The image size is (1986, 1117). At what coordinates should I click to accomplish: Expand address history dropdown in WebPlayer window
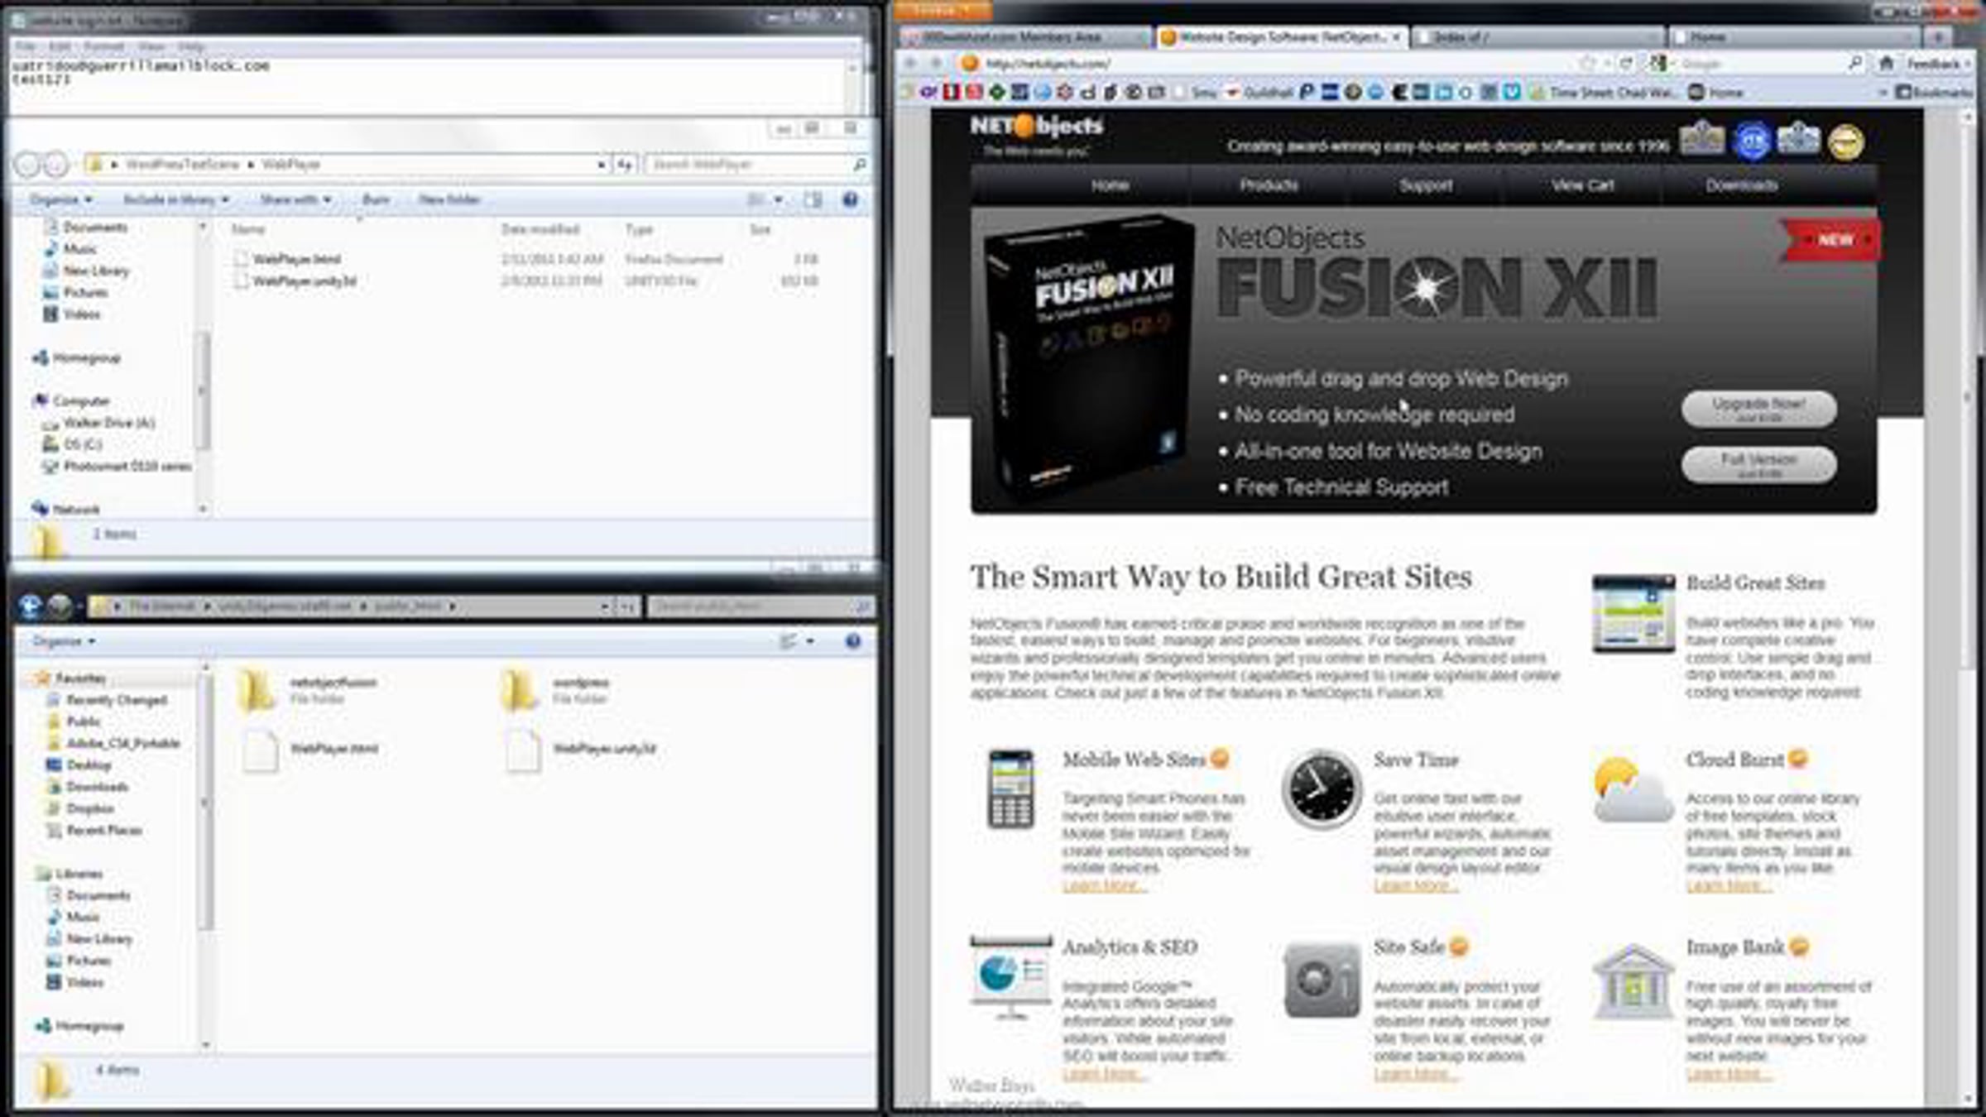(x=601, y=165)
